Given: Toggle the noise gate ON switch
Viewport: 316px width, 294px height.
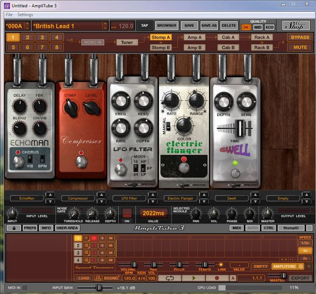Looking at the screenshot, I should (x=127, y=213).
